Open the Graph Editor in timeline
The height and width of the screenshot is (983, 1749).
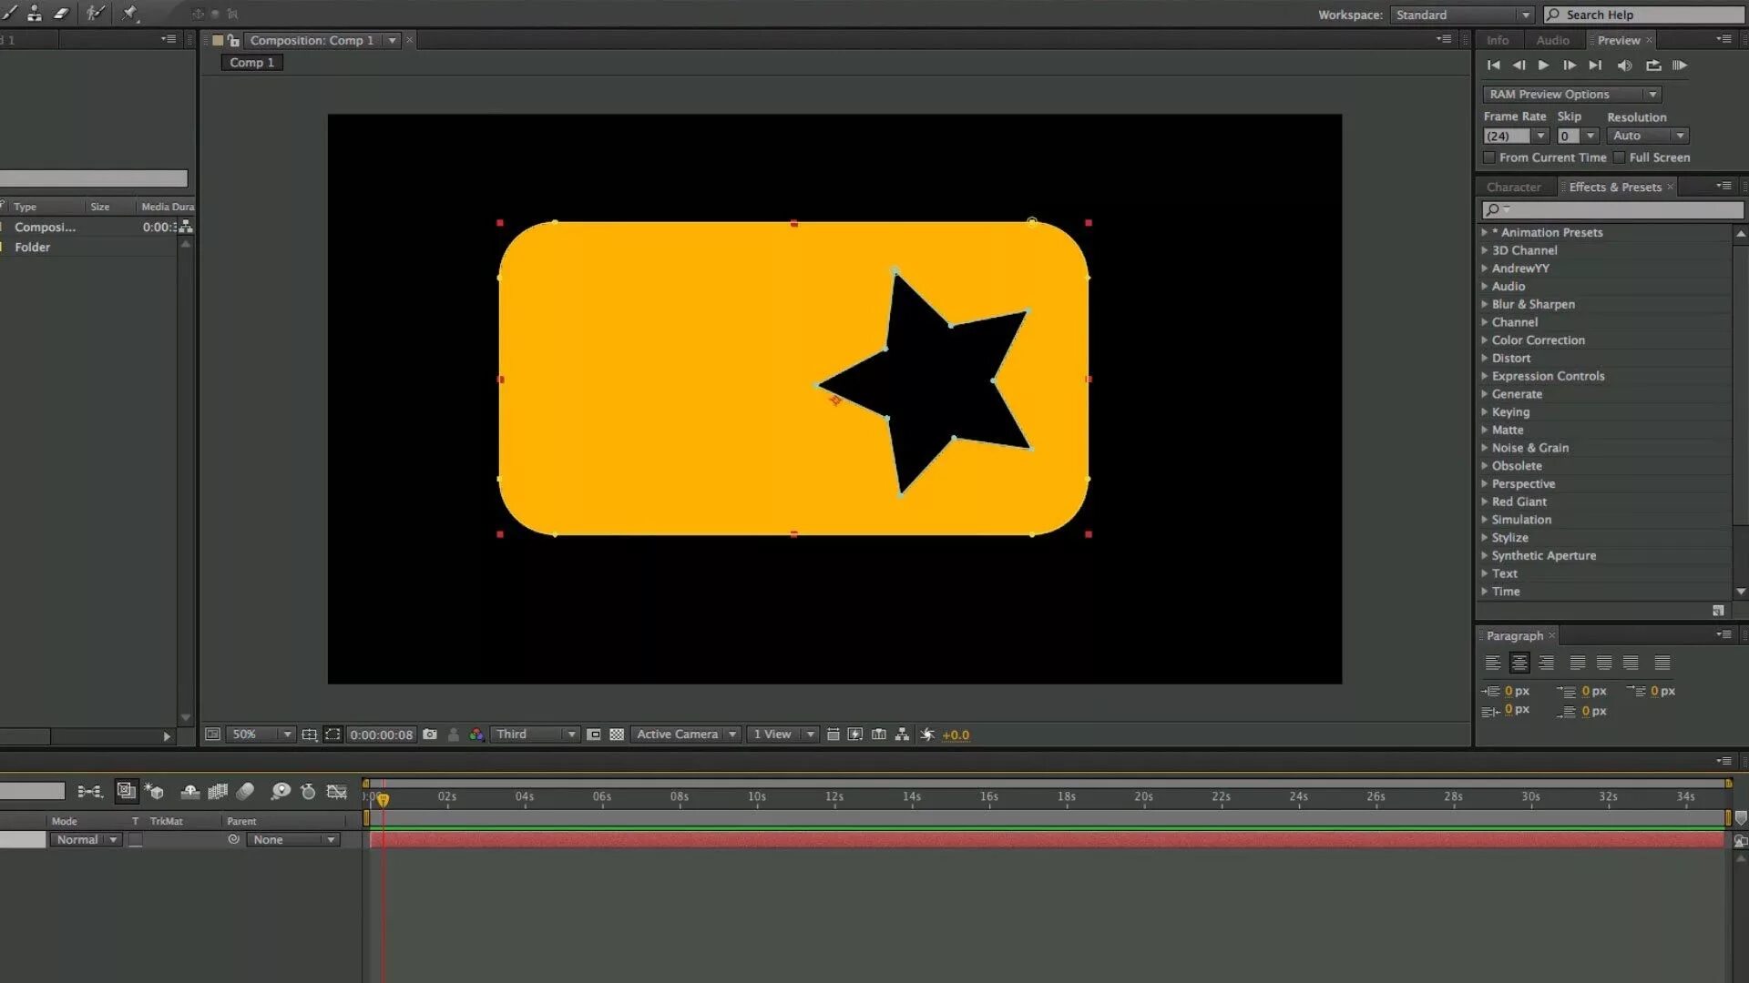[337, 792]
